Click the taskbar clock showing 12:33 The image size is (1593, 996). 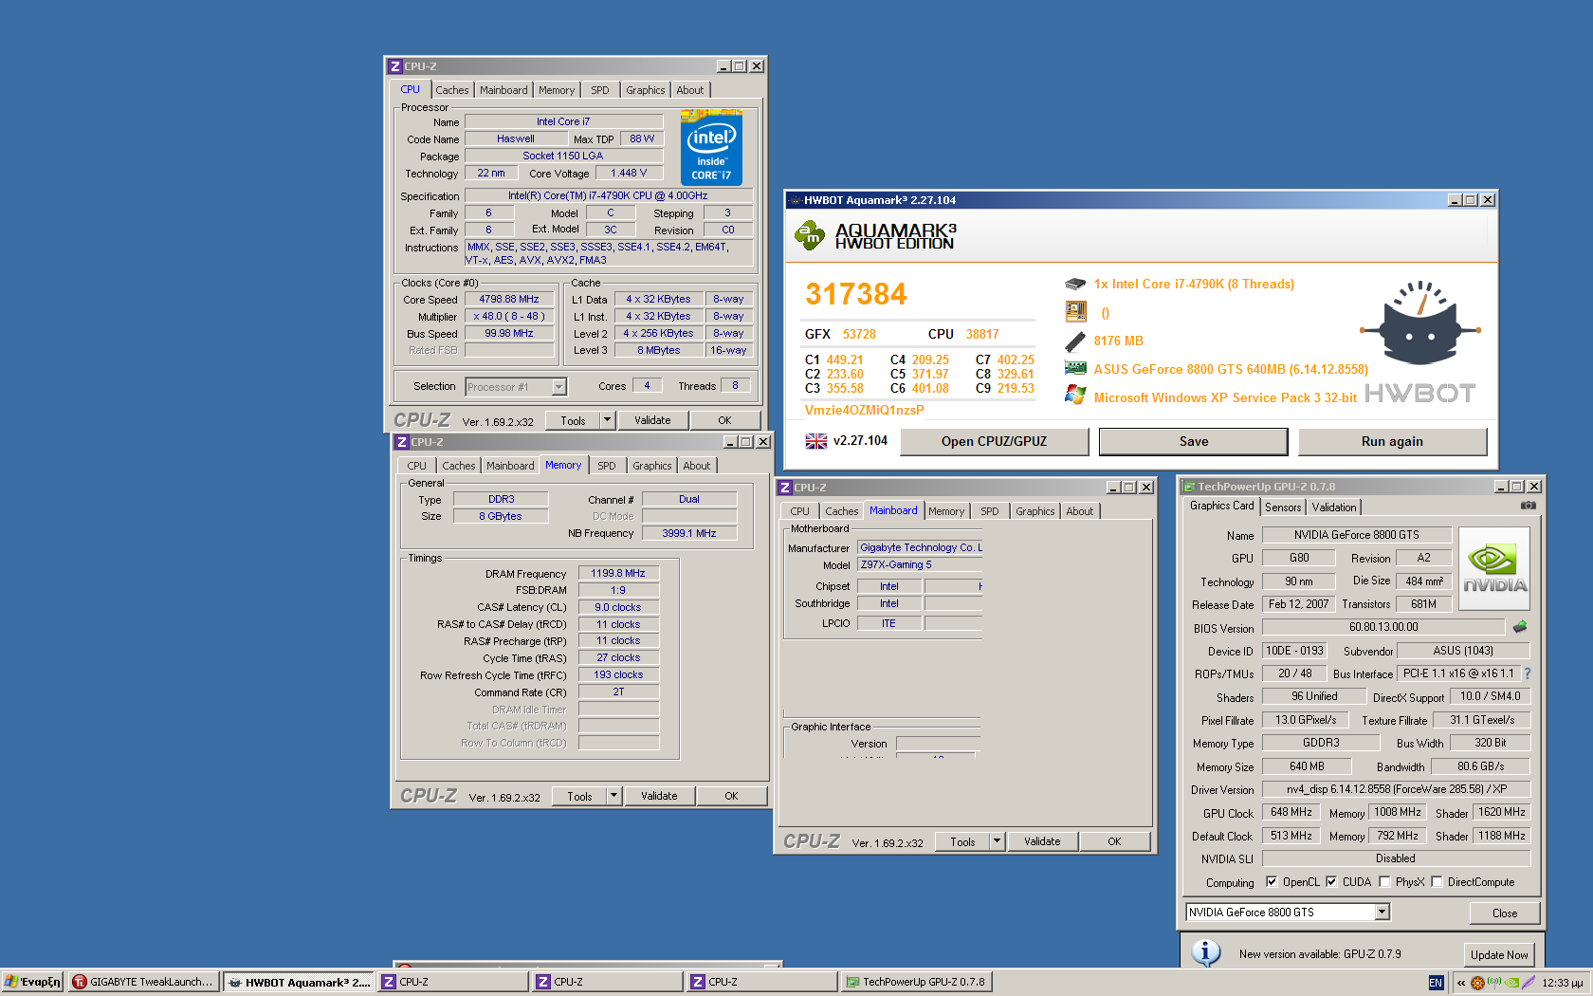point(1563,983)
